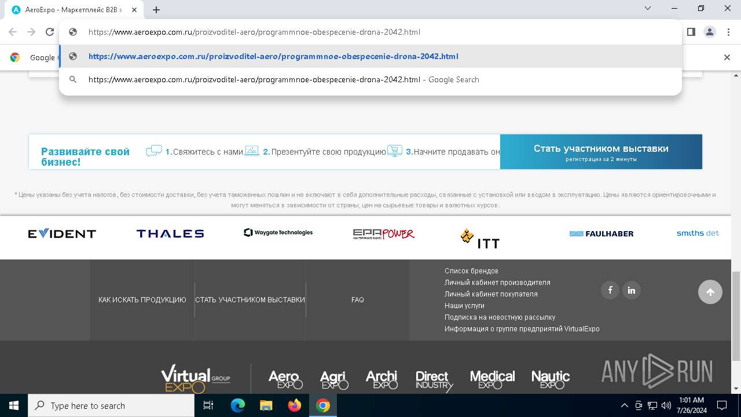Select the Google Search suggestion row

pyautogui.click(x=370, y=79)
